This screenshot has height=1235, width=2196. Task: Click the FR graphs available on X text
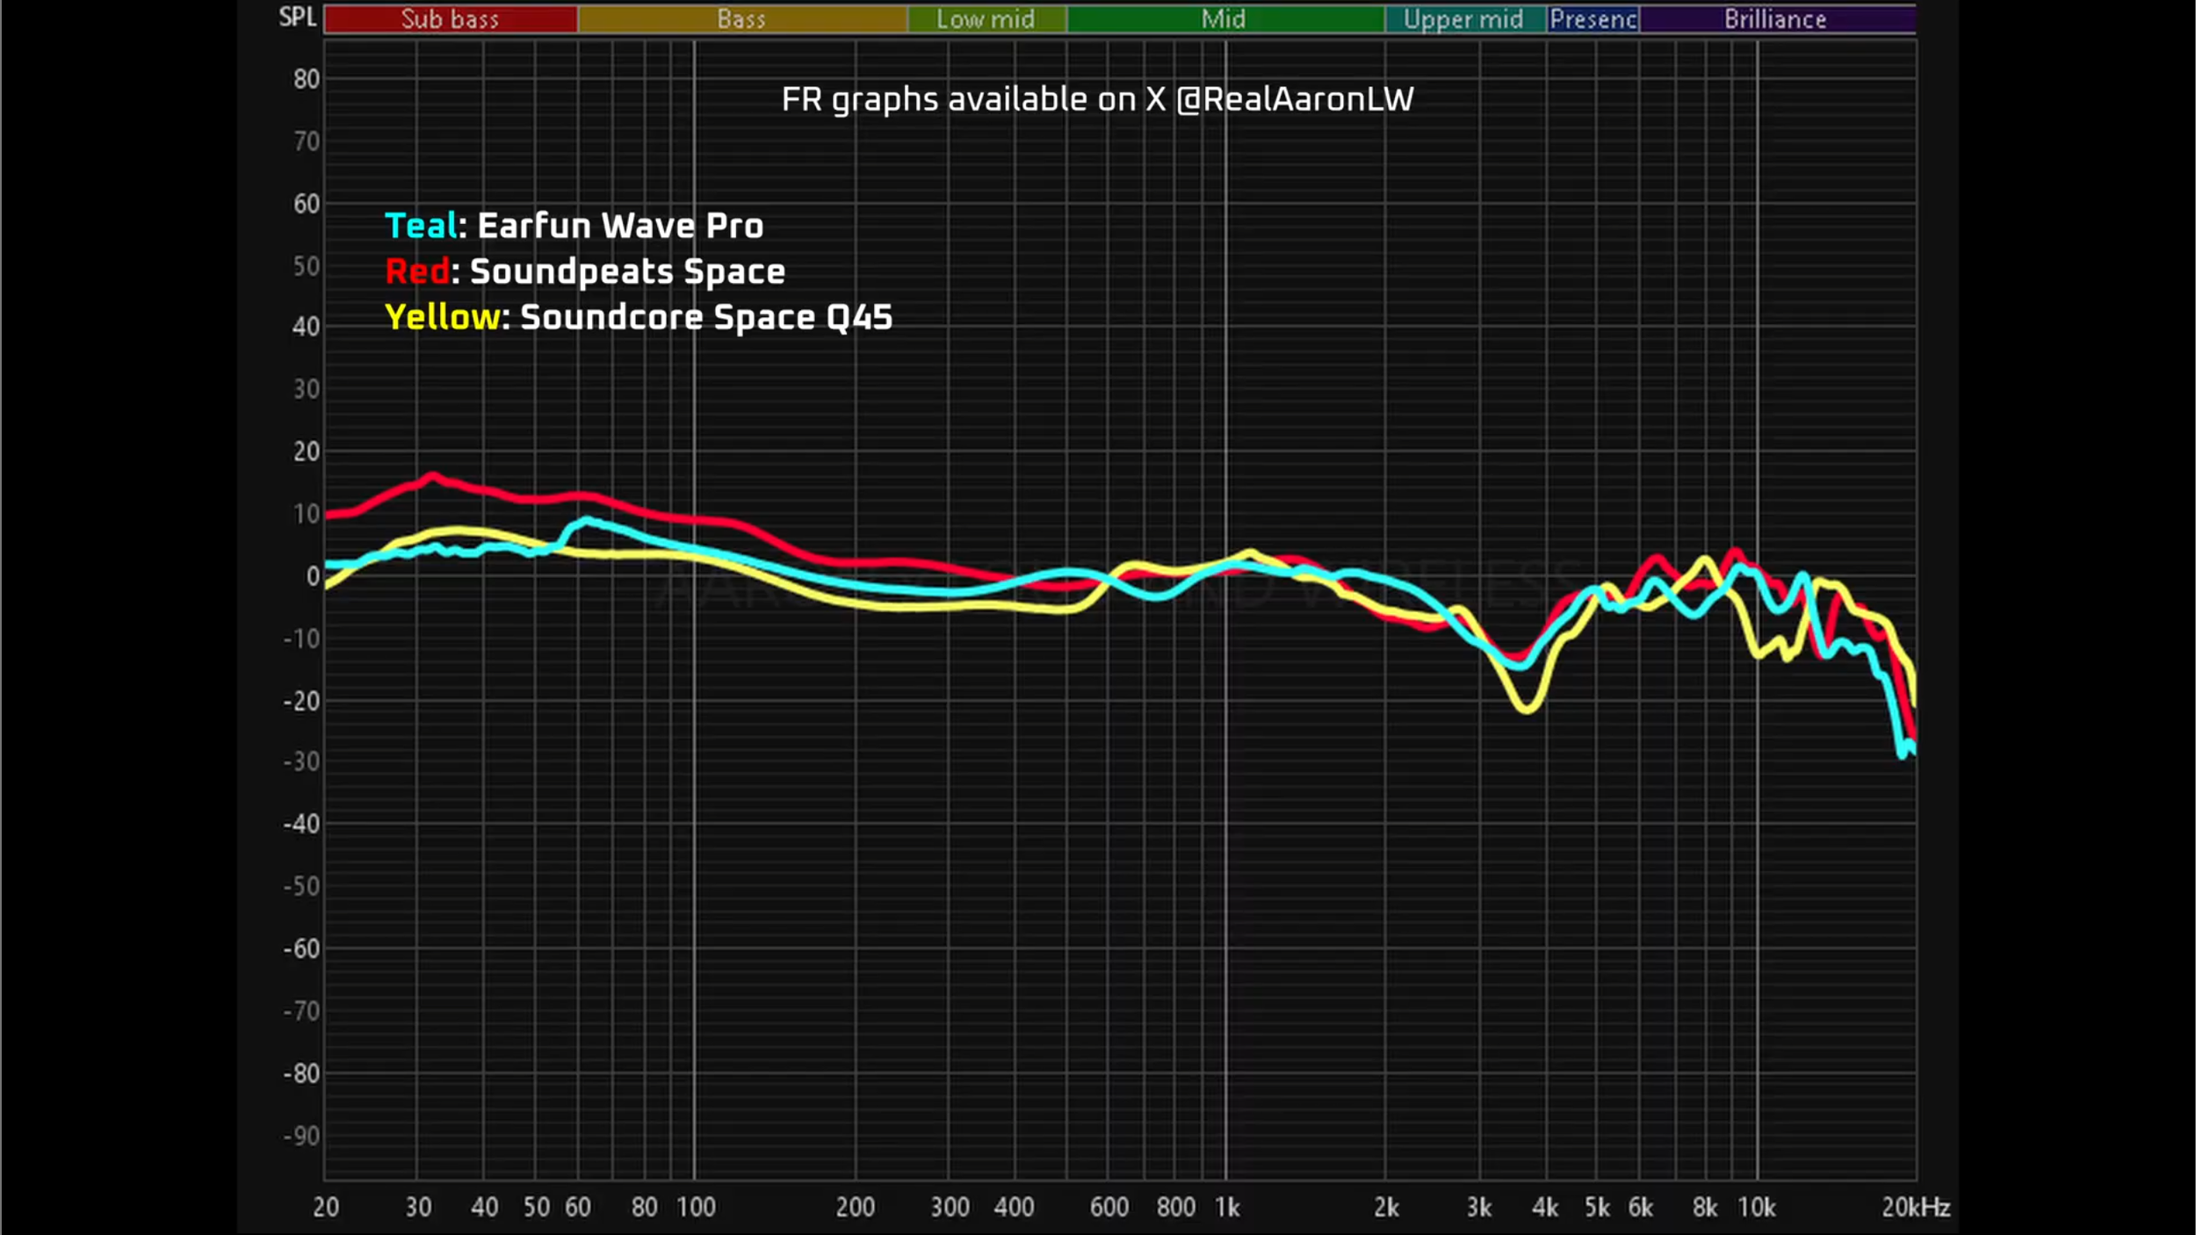[1097, 99]
